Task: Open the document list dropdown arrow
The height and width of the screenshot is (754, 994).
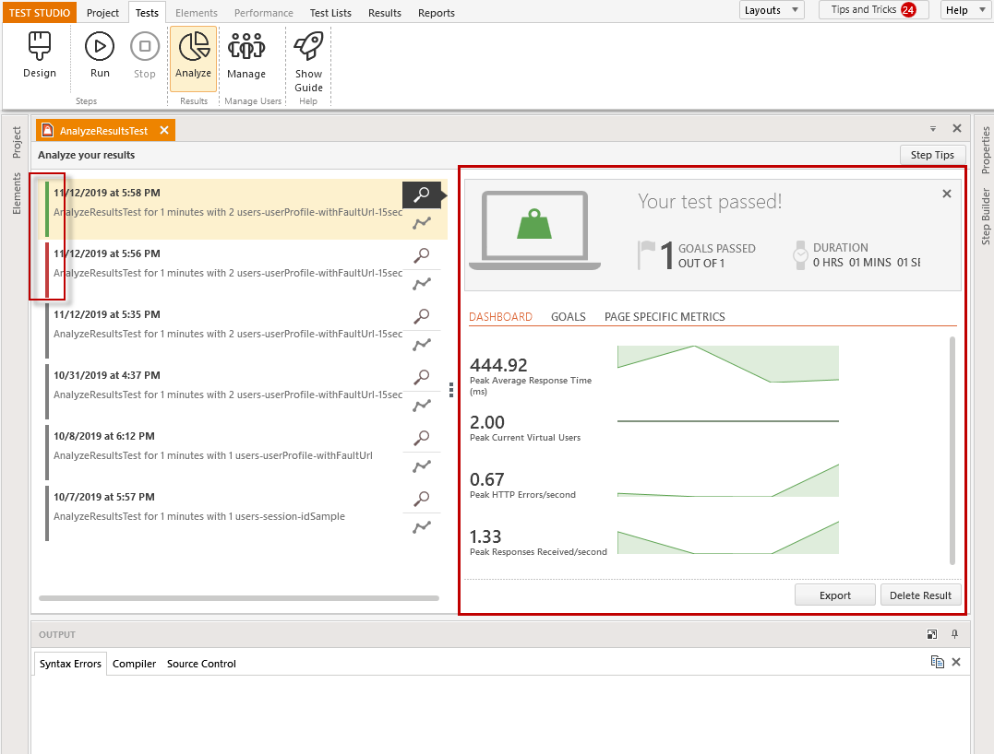Action: tap(933, 128)
